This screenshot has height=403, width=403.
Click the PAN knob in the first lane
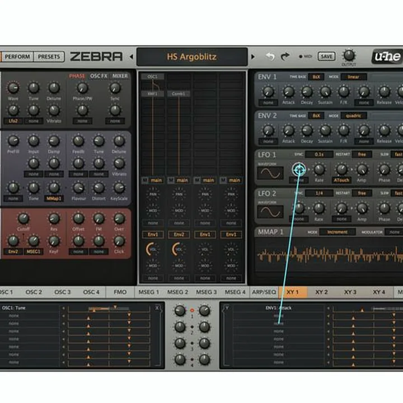coord(153,194)
